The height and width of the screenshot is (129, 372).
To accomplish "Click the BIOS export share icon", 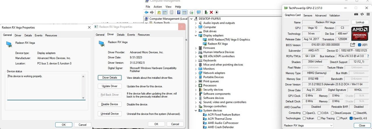I will pos(353,45).
